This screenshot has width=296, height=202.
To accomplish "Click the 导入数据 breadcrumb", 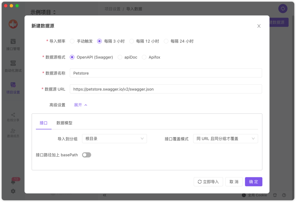I will [x=134, y=9].
